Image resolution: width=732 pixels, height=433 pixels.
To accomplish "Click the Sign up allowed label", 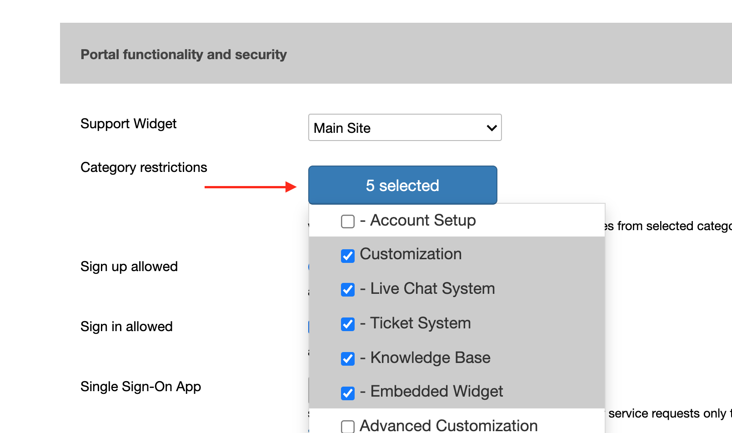I will 129,267.
